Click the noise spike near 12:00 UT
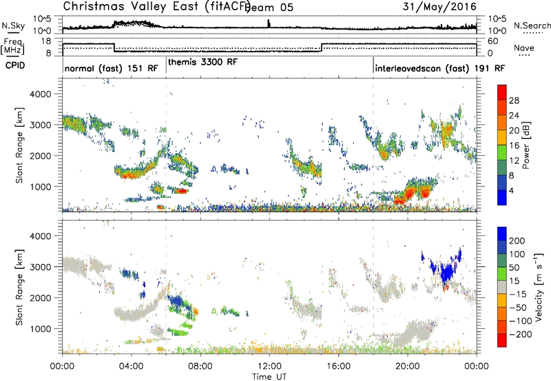The height and width of the screenshot is (381, 551). click(x=269, y=23)
